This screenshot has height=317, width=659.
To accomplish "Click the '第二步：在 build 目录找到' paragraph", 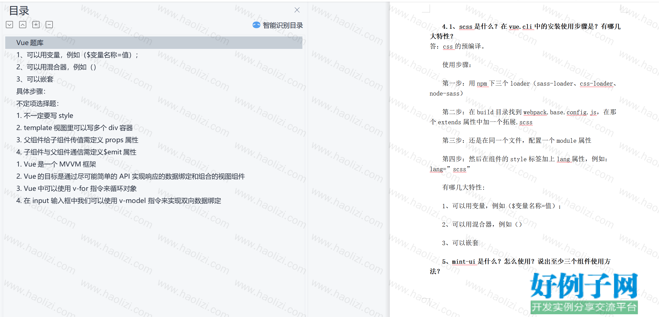I will [523, 117].
